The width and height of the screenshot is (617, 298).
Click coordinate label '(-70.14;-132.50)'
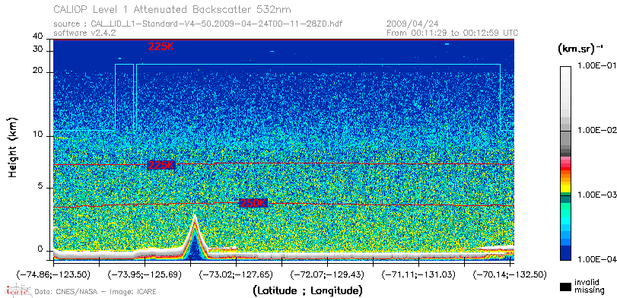tap(510, 274)
